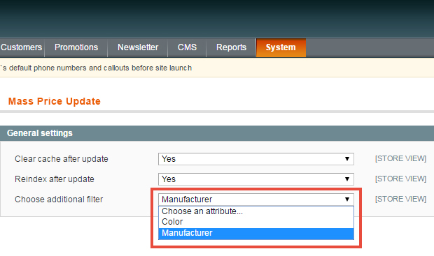Open Clear cache after update dropdown
Screen dimensions: 434x256
coord(256,159)
